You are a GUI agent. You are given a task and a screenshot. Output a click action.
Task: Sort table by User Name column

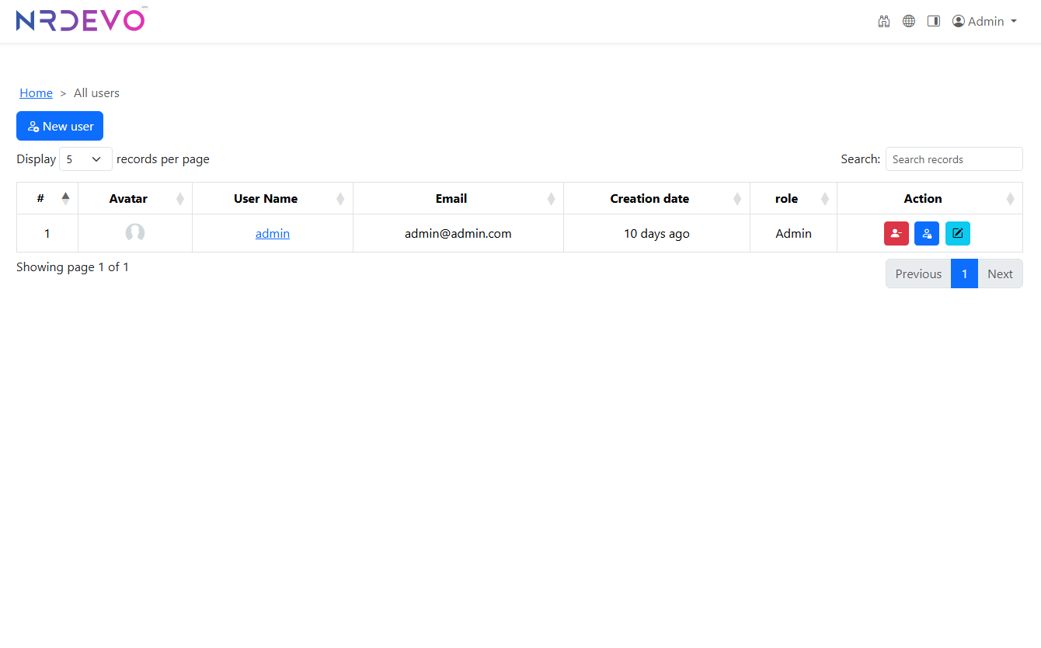[x=266, y=199]
